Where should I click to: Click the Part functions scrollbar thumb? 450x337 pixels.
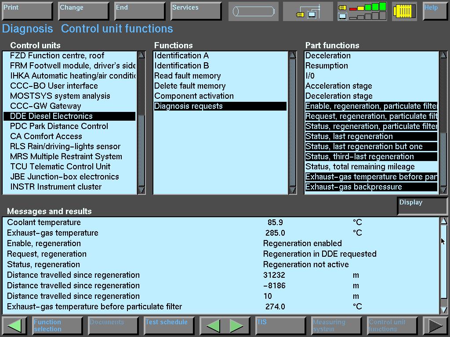(x=443, y=158)
